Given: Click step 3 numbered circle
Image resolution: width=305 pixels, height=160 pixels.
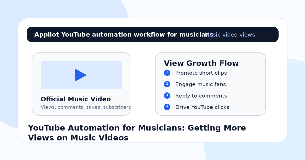Looking at the screenshot, I should click(x=167, y=96).
